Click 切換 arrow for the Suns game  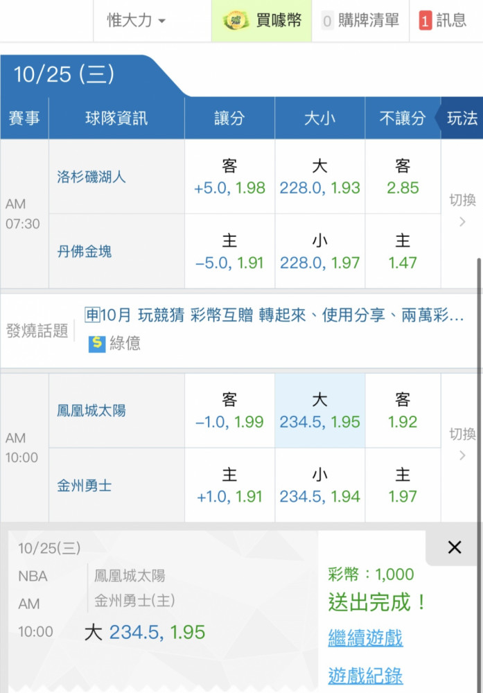tap(462, 455)
